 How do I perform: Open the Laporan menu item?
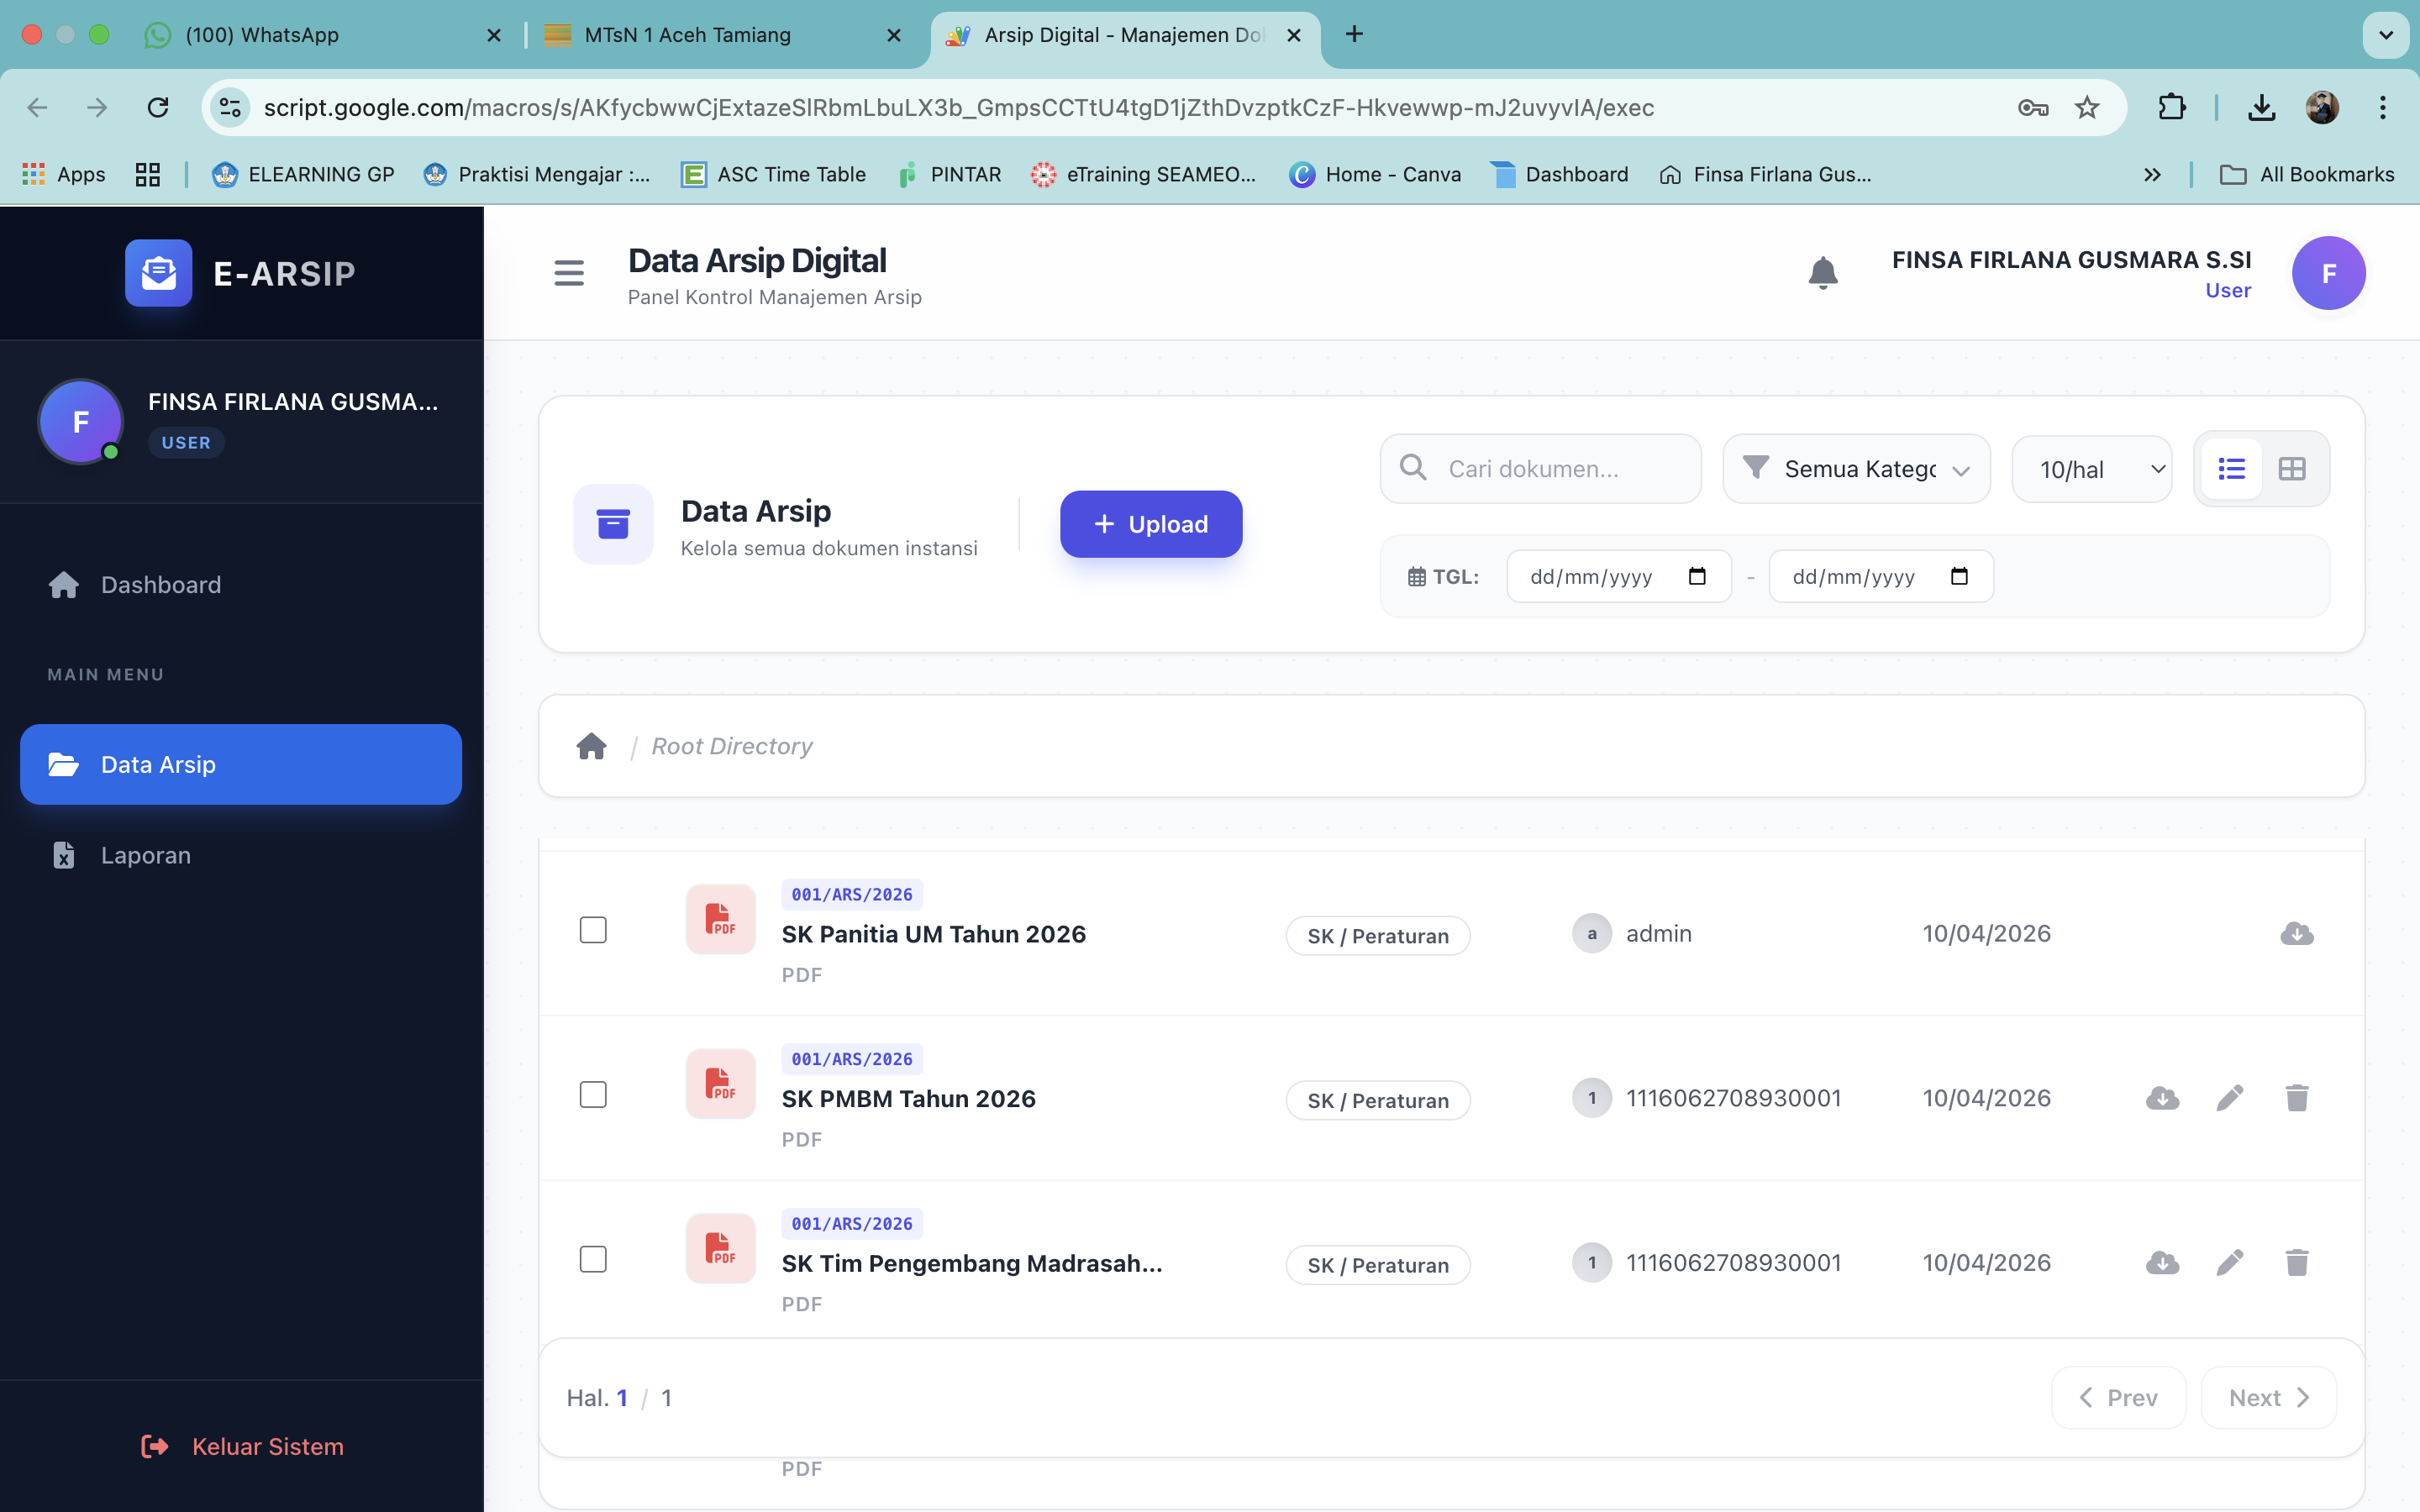(x=145, y=855)
